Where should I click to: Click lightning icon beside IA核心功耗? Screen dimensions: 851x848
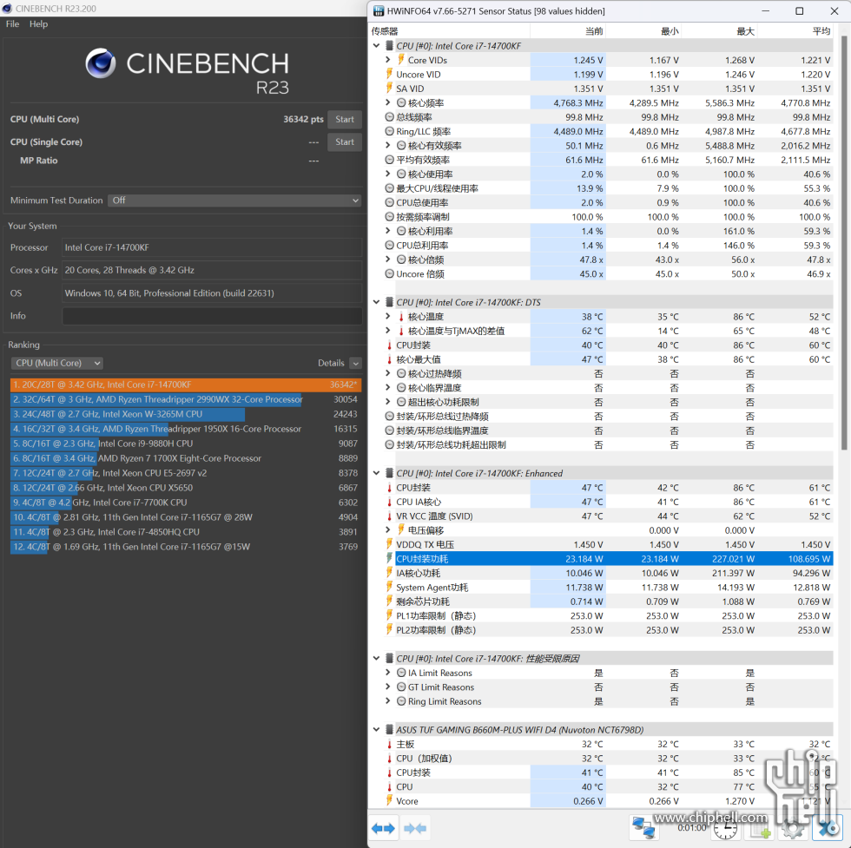[x=389, y=573]
